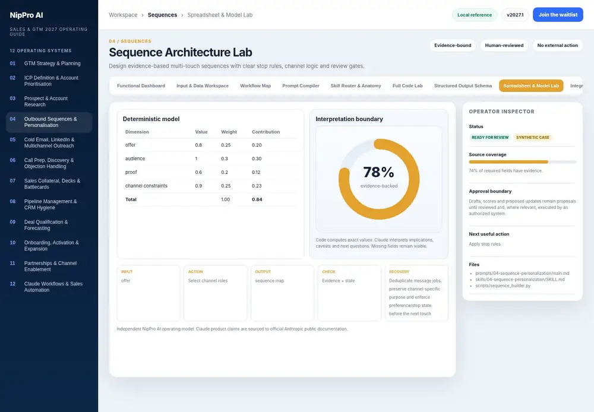Image resolution: width=594 pixels, height=412 pixels.
Task: Click the ACTION Select channel roles card
Action: click(x=215, y=293)
